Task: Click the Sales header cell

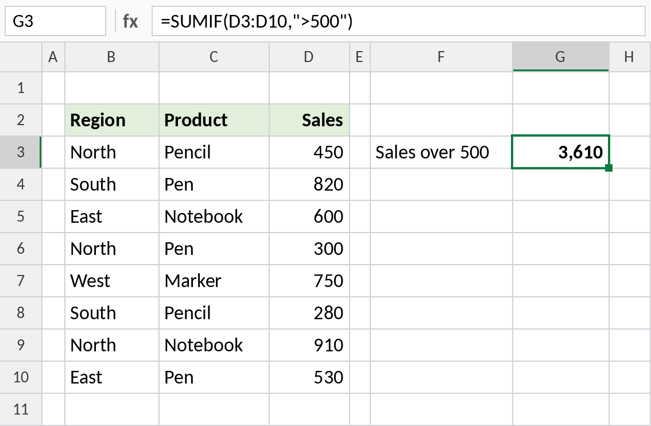Action: pos(309,121)
